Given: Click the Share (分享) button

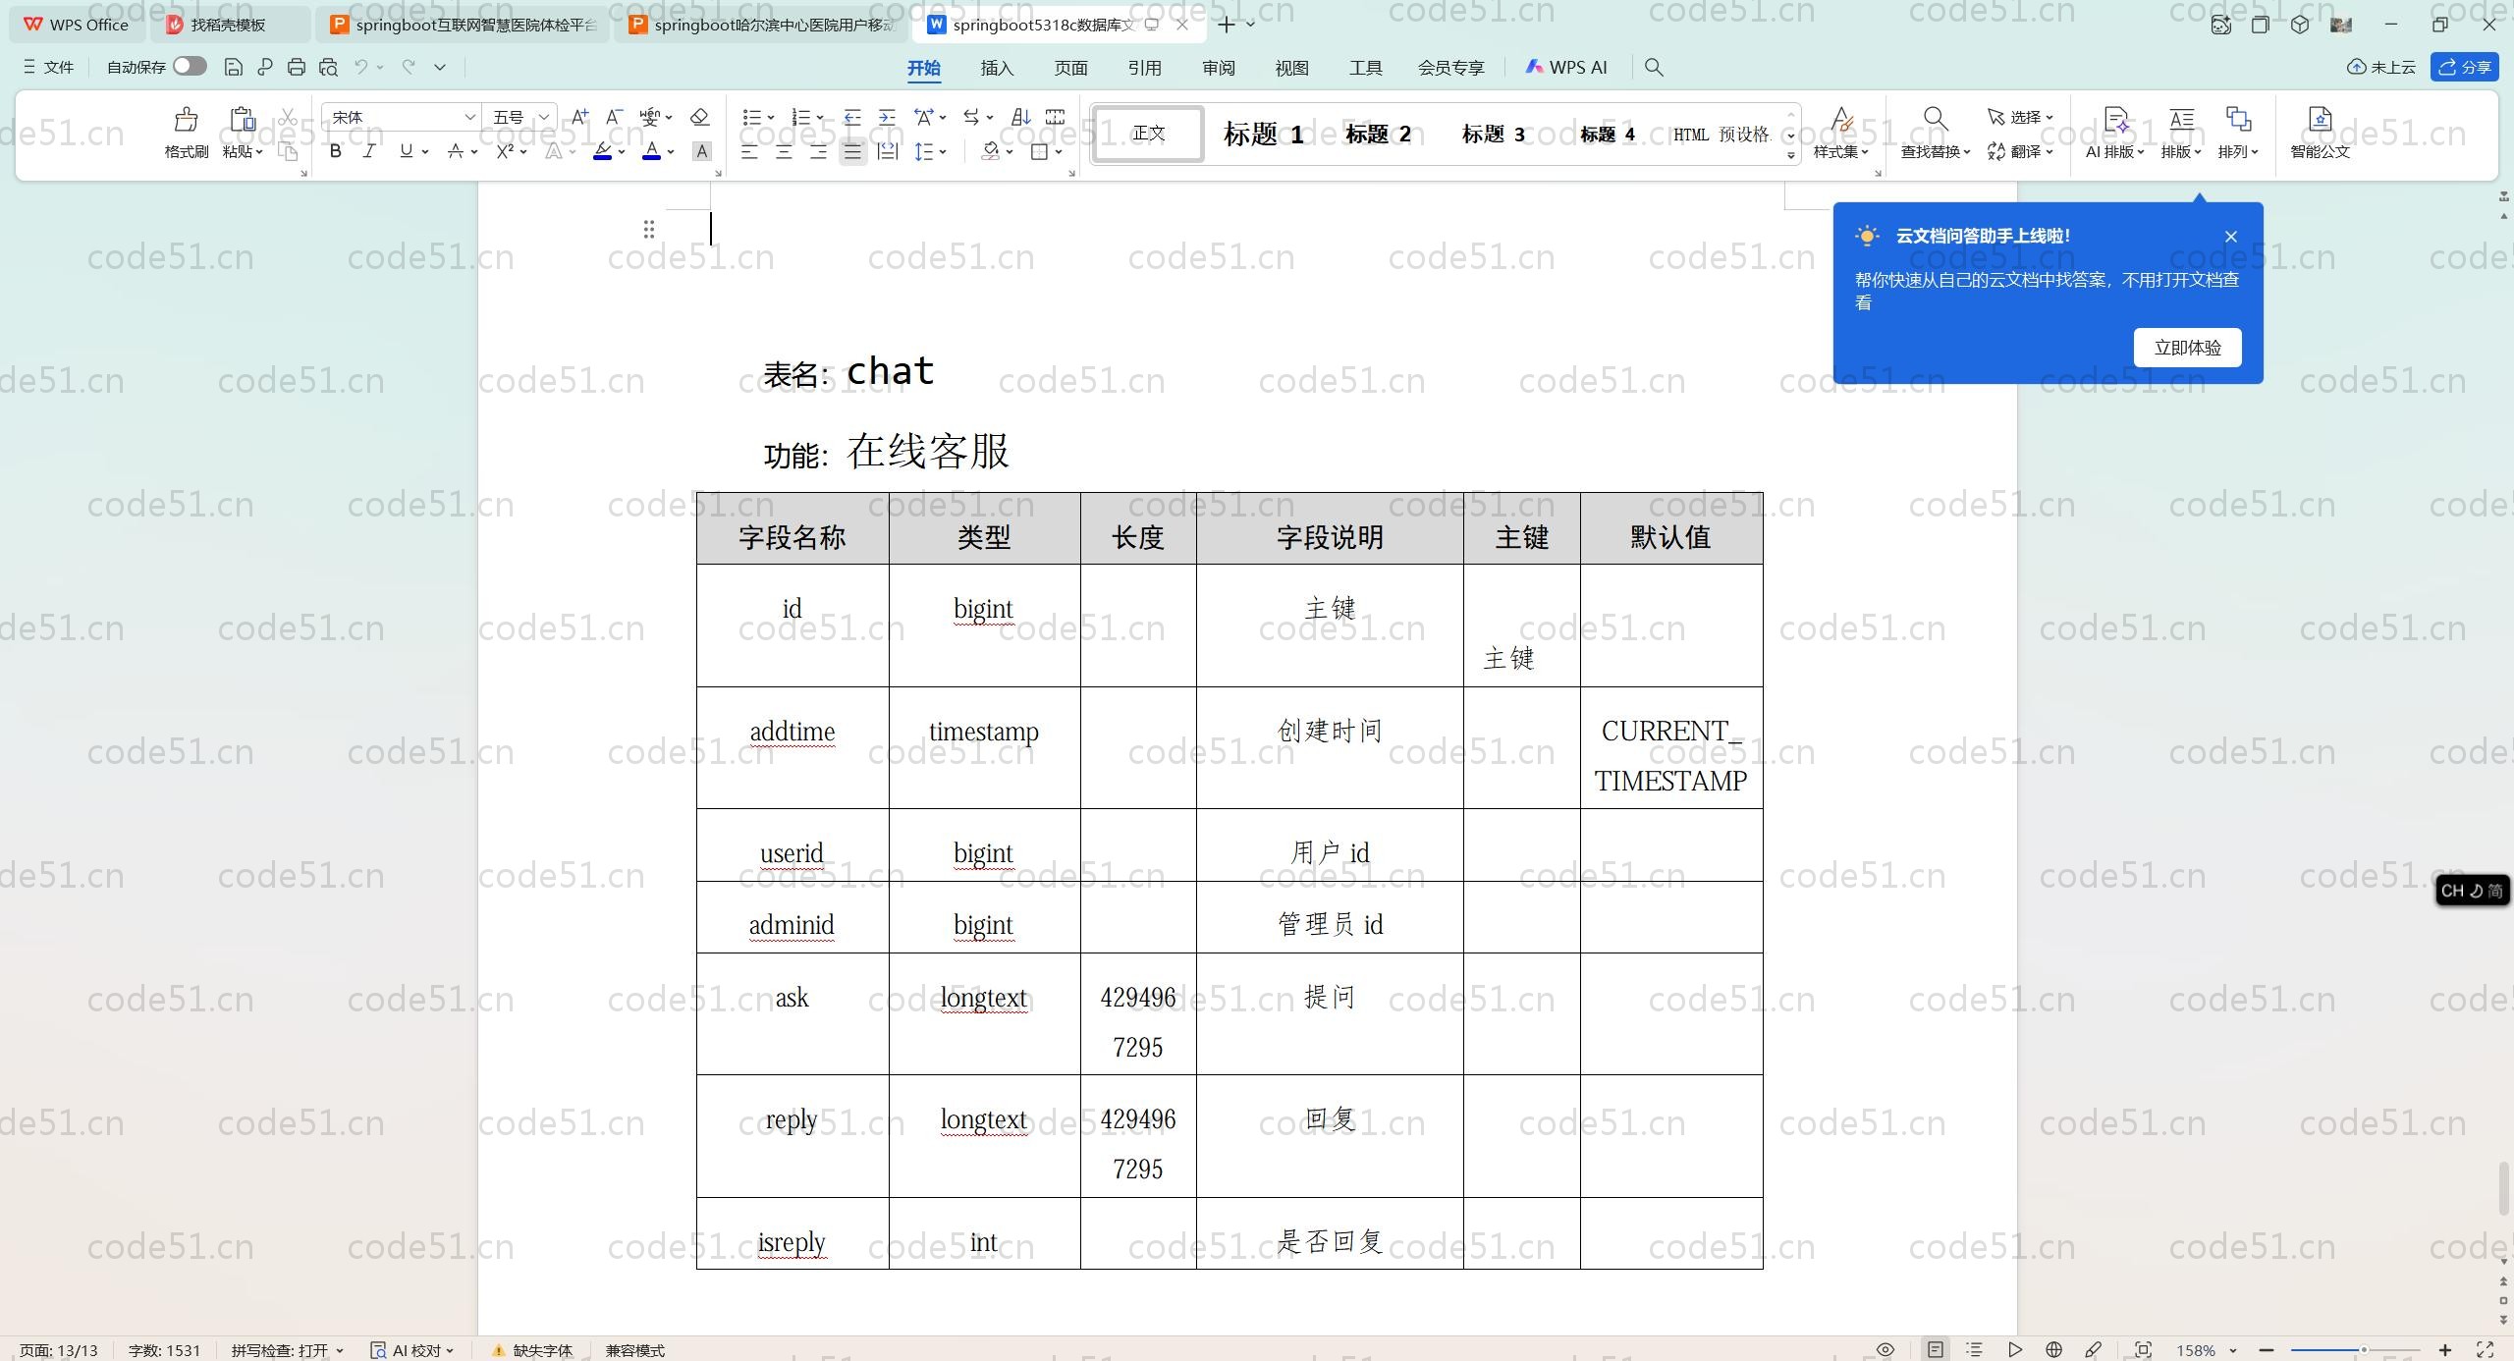Looking at the screenshot, I should [2464, 67].
